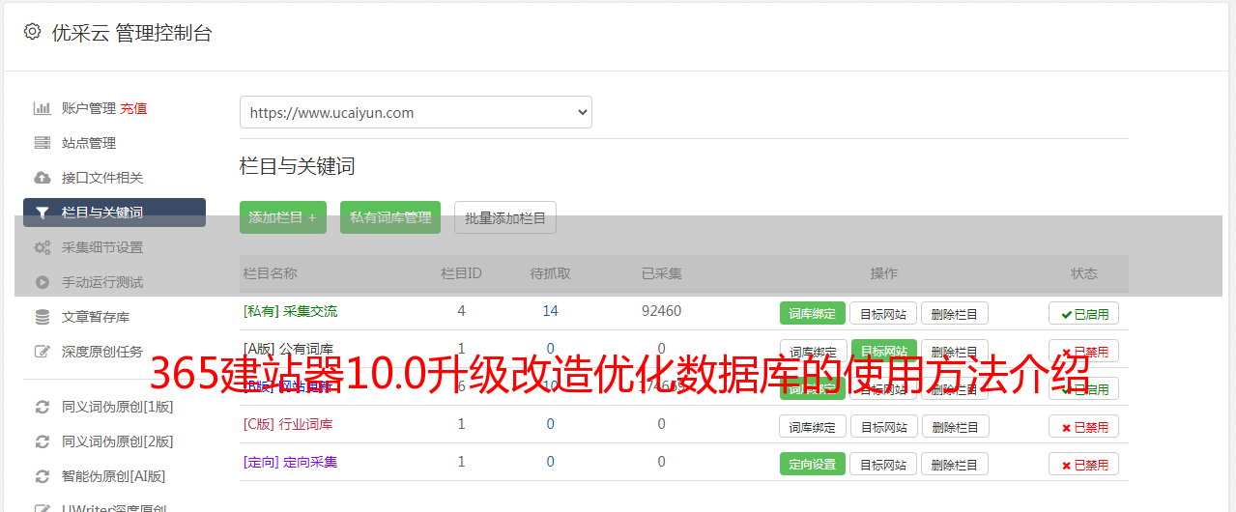Click the 批量添加栏目 button
The image size is (1236, 512).
click(505, 217)
